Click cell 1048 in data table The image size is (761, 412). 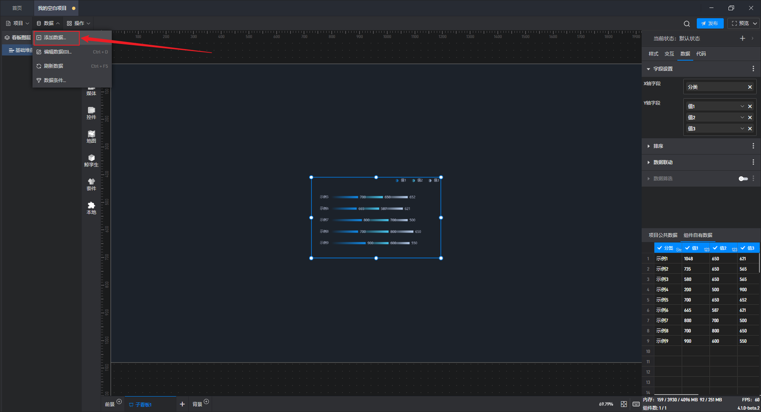coord(696,259)
